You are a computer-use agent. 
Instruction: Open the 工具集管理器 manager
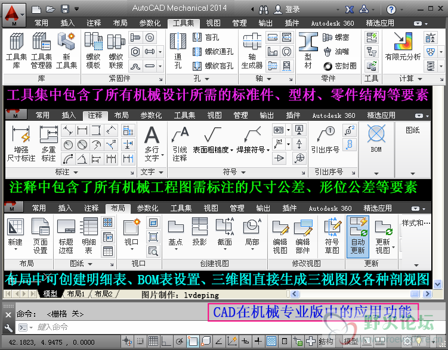point(41,50)
